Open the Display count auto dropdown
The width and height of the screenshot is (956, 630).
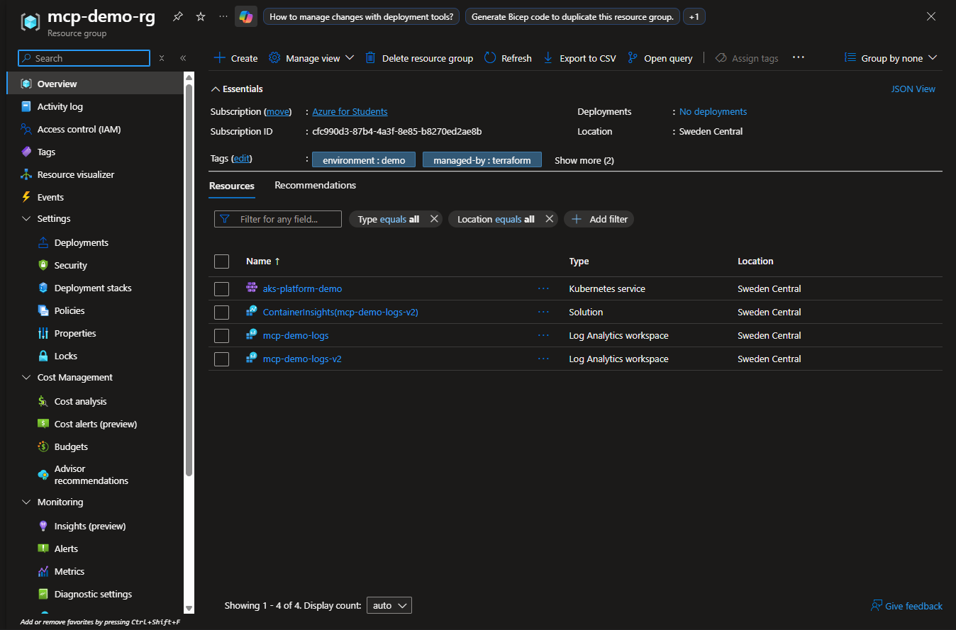pyautogui.click(x=389, y=605)
